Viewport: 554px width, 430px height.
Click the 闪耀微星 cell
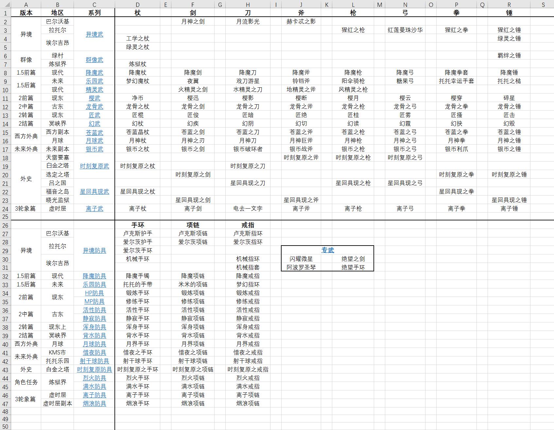click(x=301, y=259)
